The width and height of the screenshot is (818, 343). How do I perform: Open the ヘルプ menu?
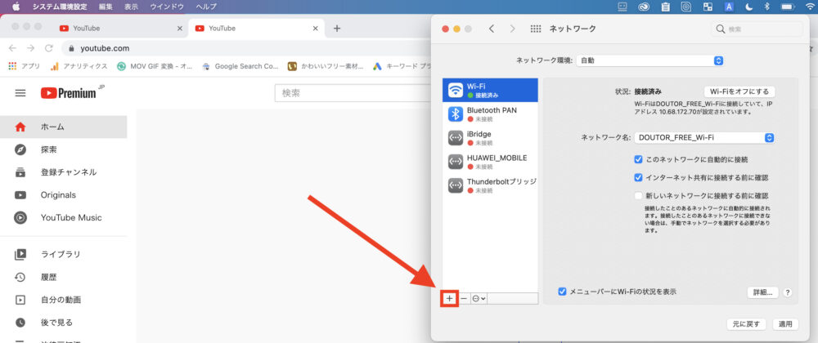tap(207, 7)
